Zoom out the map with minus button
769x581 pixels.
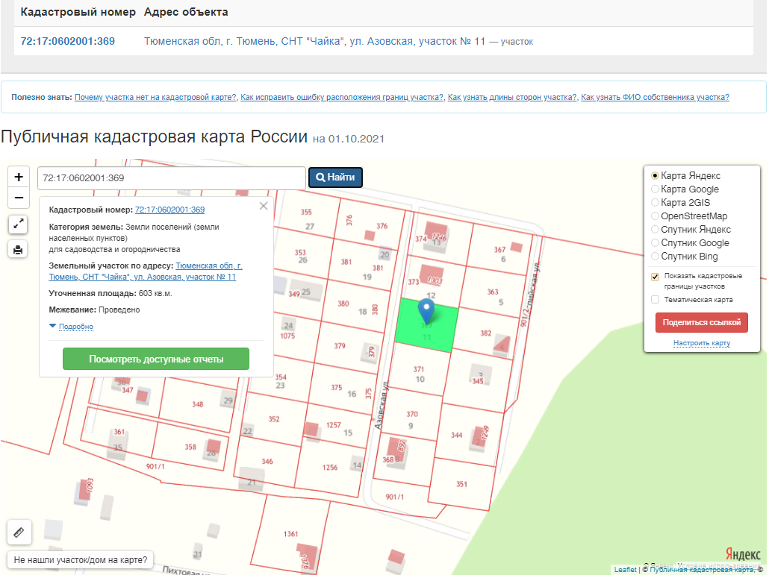point(19,198)
